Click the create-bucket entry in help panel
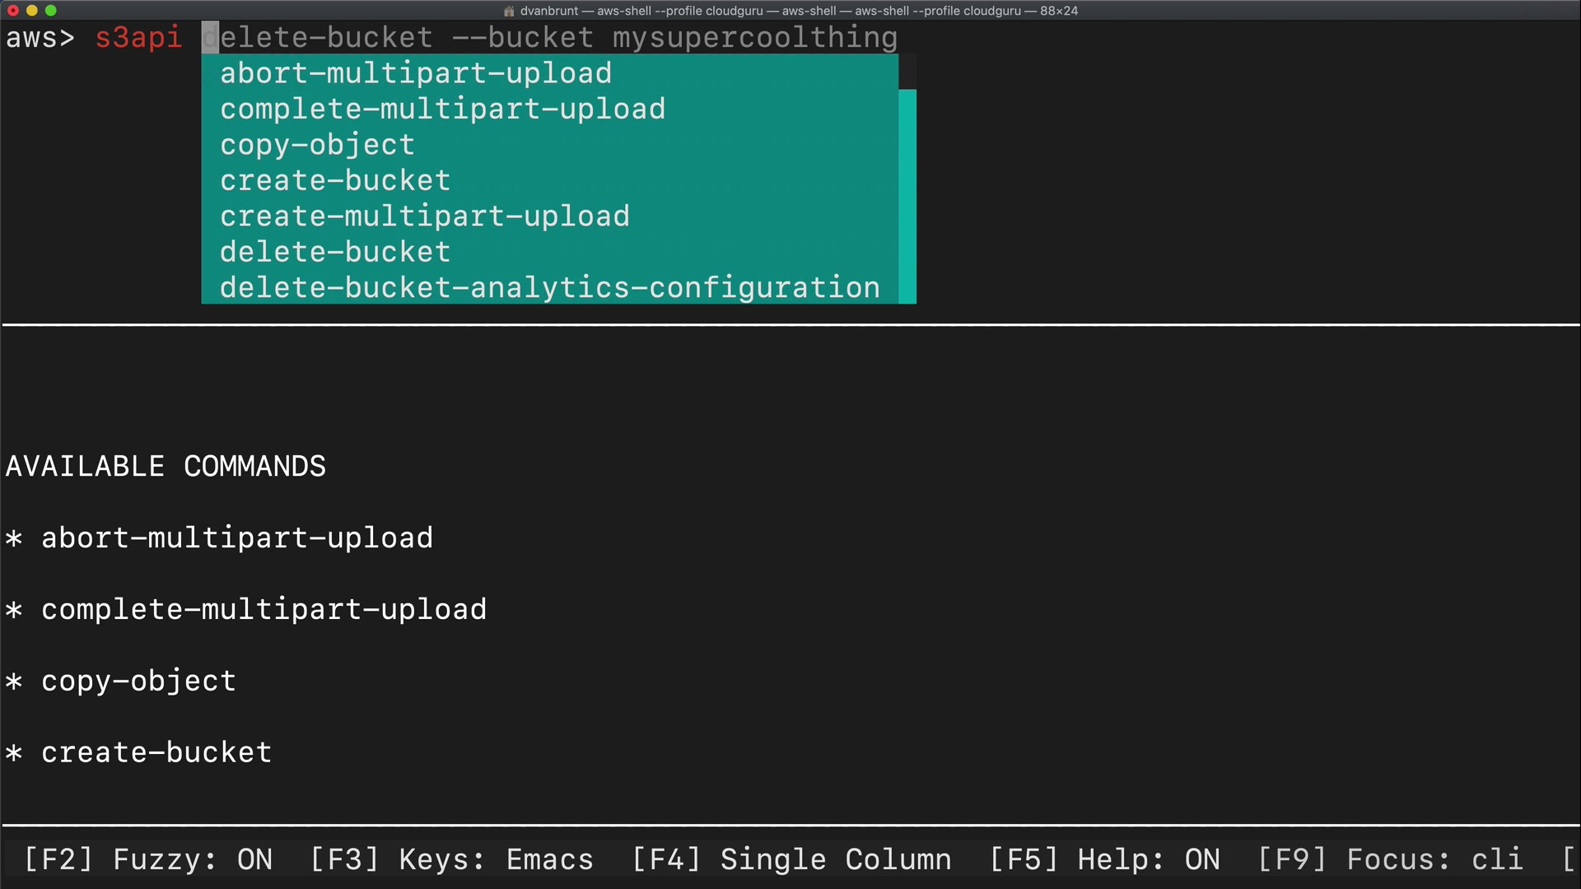This screenshot has width=1581, height=889. pyautogui.click(x=156, y=752)
